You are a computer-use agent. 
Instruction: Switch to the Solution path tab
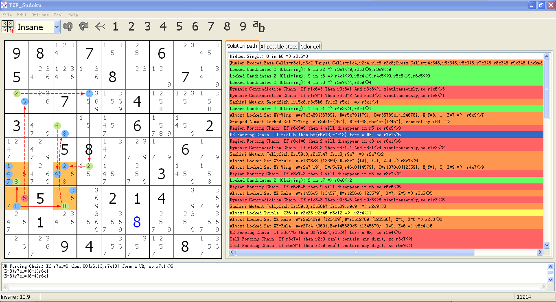click(242, 46)
